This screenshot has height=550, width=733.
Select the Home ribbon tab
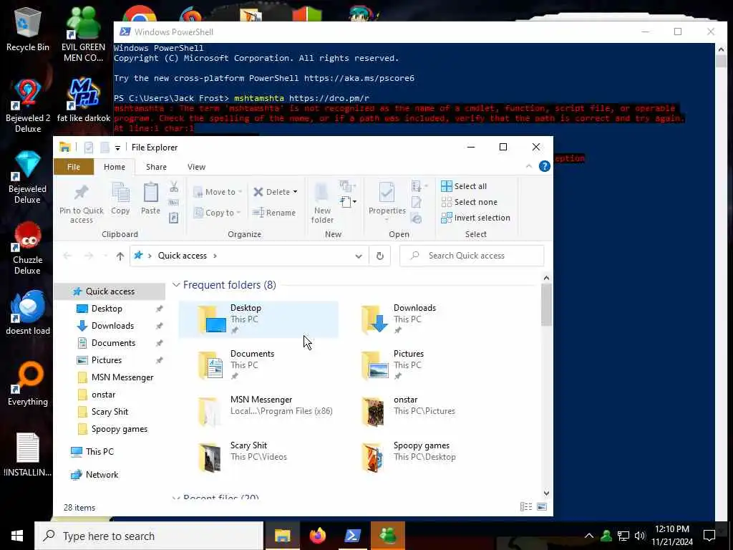point(115,167)
